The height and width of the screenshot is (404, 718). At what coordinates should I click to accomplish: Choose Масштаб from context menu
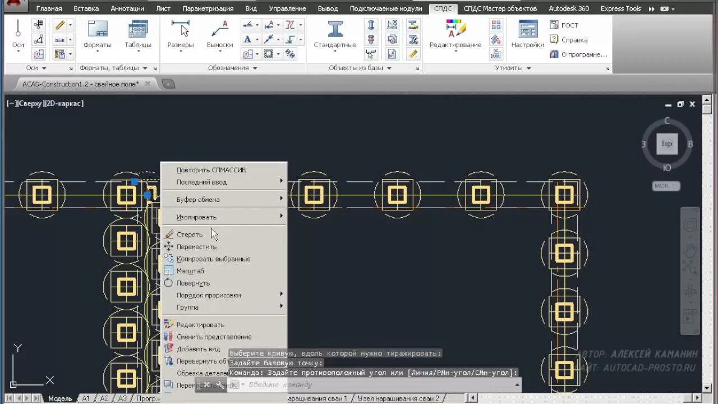tap(223, 271)
